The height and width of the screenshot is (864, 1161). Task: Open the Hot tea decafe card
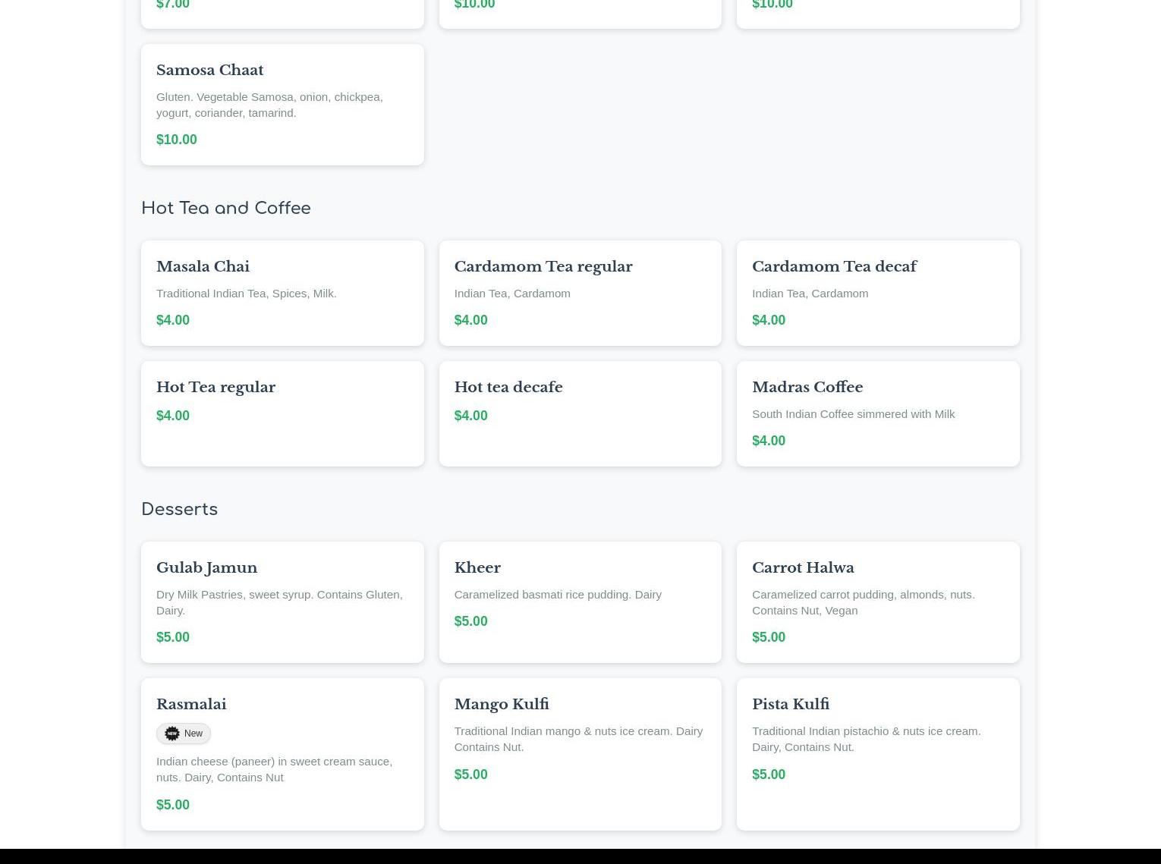580,413
